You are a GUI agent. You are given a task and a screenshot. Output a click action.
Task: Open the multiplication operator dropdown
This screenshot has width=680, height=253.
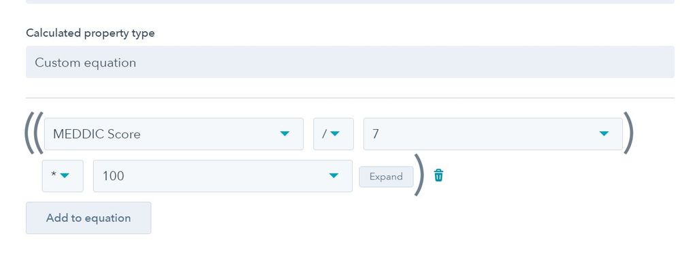[x=63, y=176]
